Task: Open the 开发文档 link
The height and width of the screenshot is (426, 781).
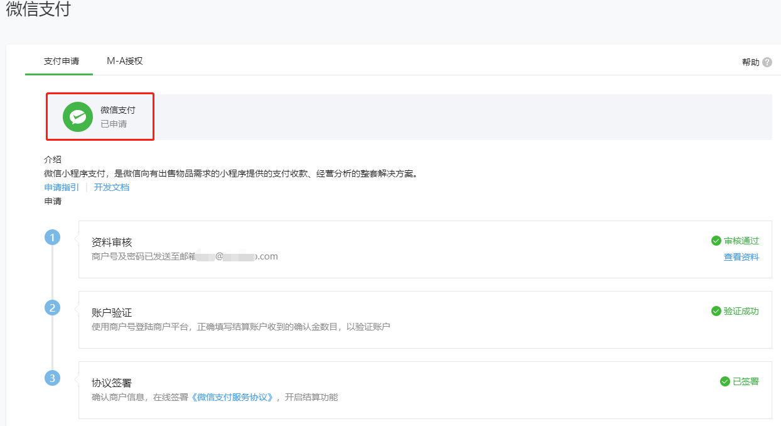Action: coord(112,187)
